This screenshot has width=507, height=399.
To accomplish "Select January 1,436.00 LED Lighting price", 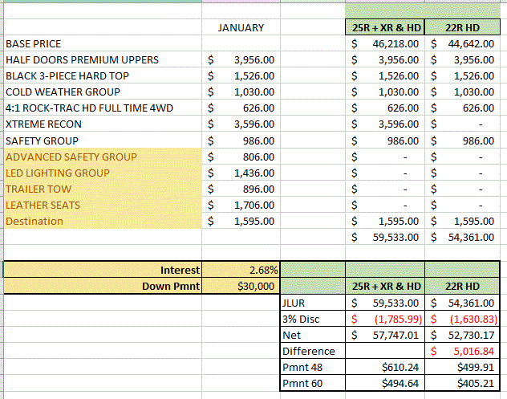I will pos(241,173).
